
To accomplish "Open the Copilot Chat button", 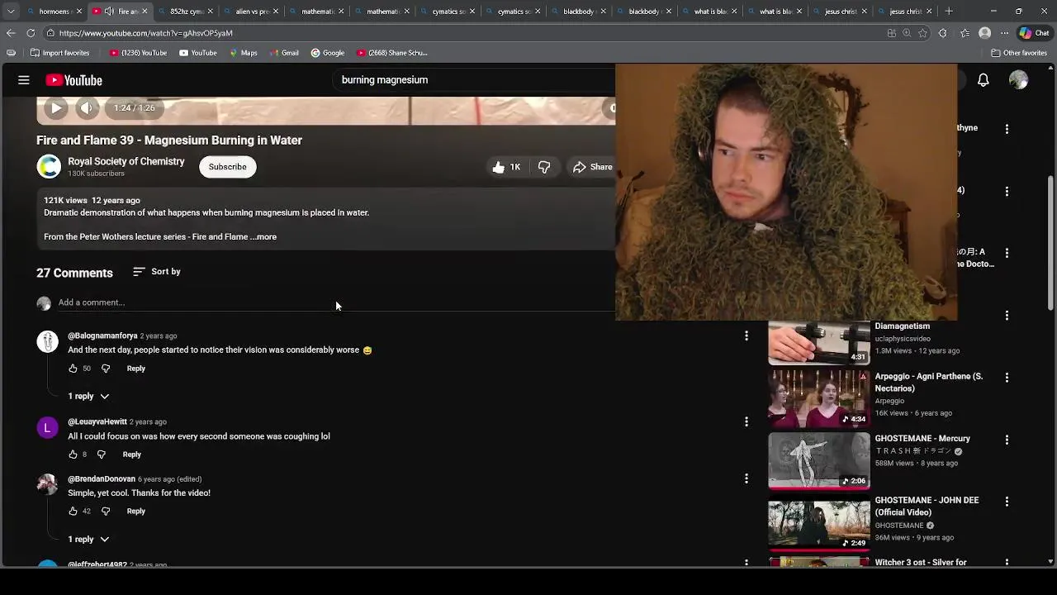I will tap(1035, 33).
